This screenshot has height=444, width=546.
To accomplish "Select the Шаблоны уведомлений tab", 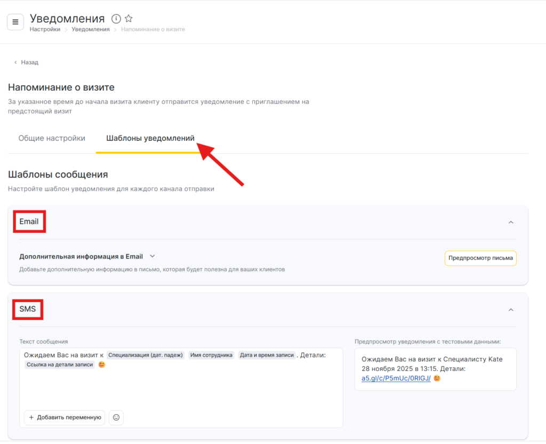I will [150, 139].
